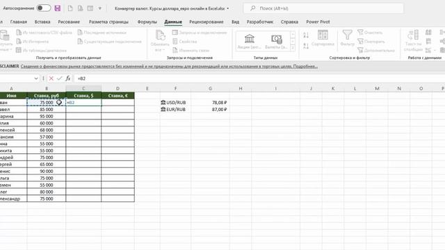The image size is (445, 250).
Task: Open the Разработчик tab
Action: click(x=259, y=22)
